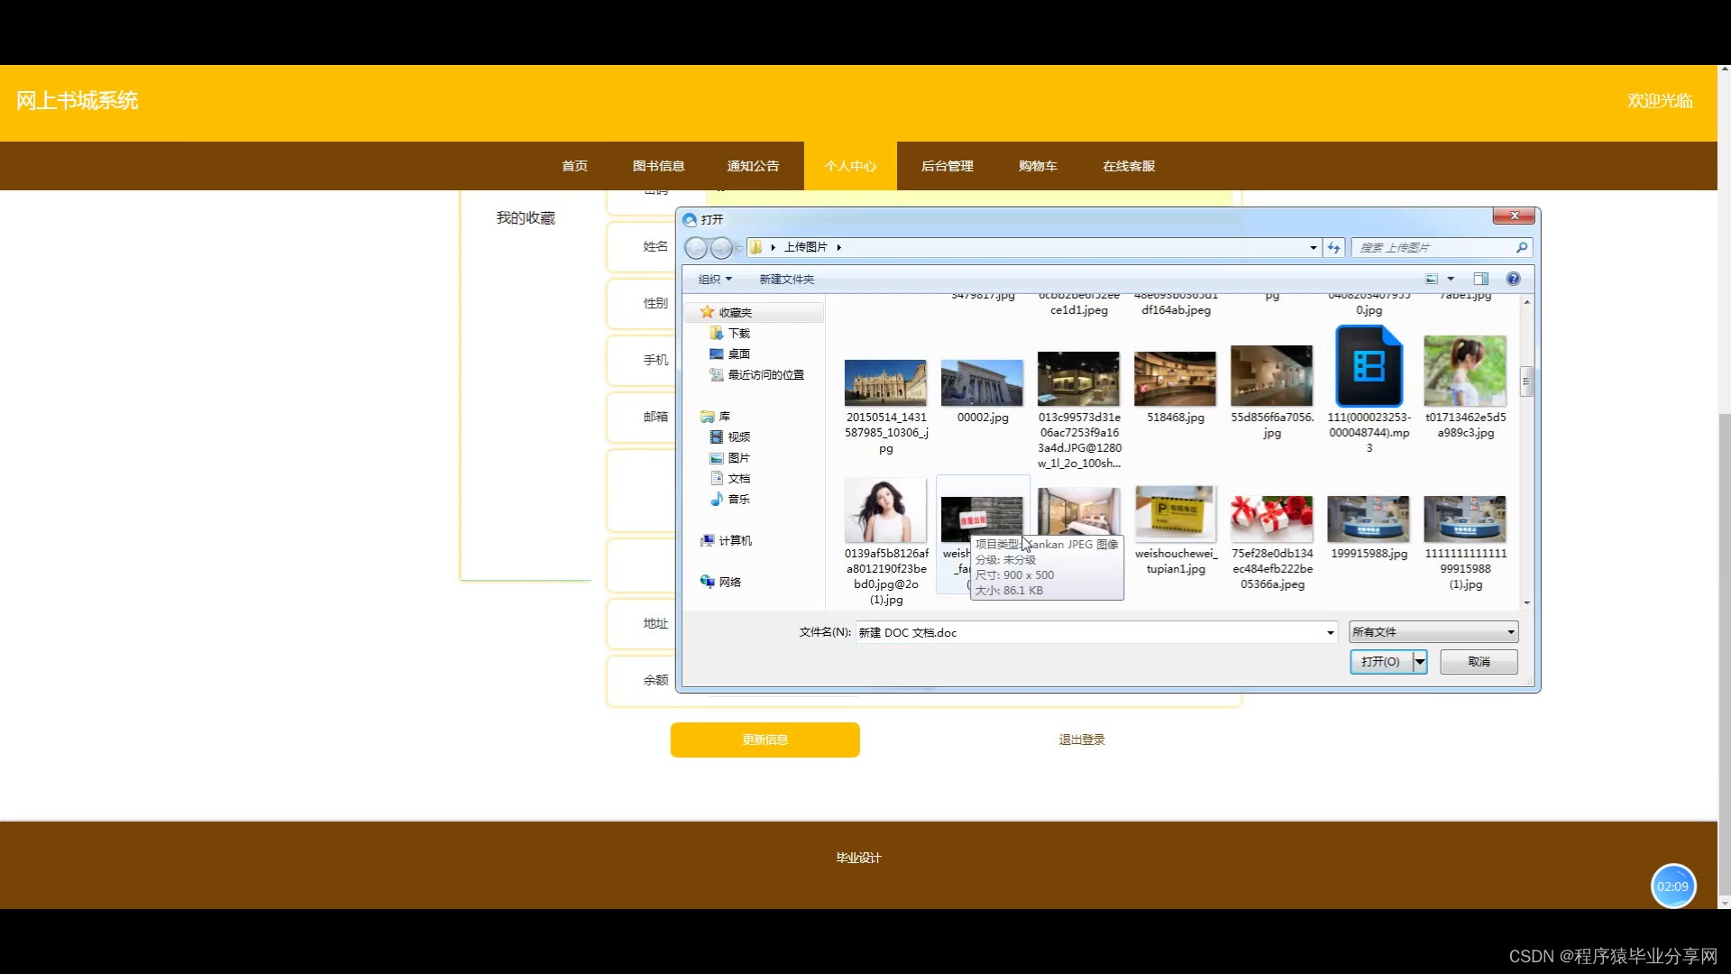Open the split arrow beside 打开(O)
This screenshot has height=974, width=1731.
[1420, 661]
